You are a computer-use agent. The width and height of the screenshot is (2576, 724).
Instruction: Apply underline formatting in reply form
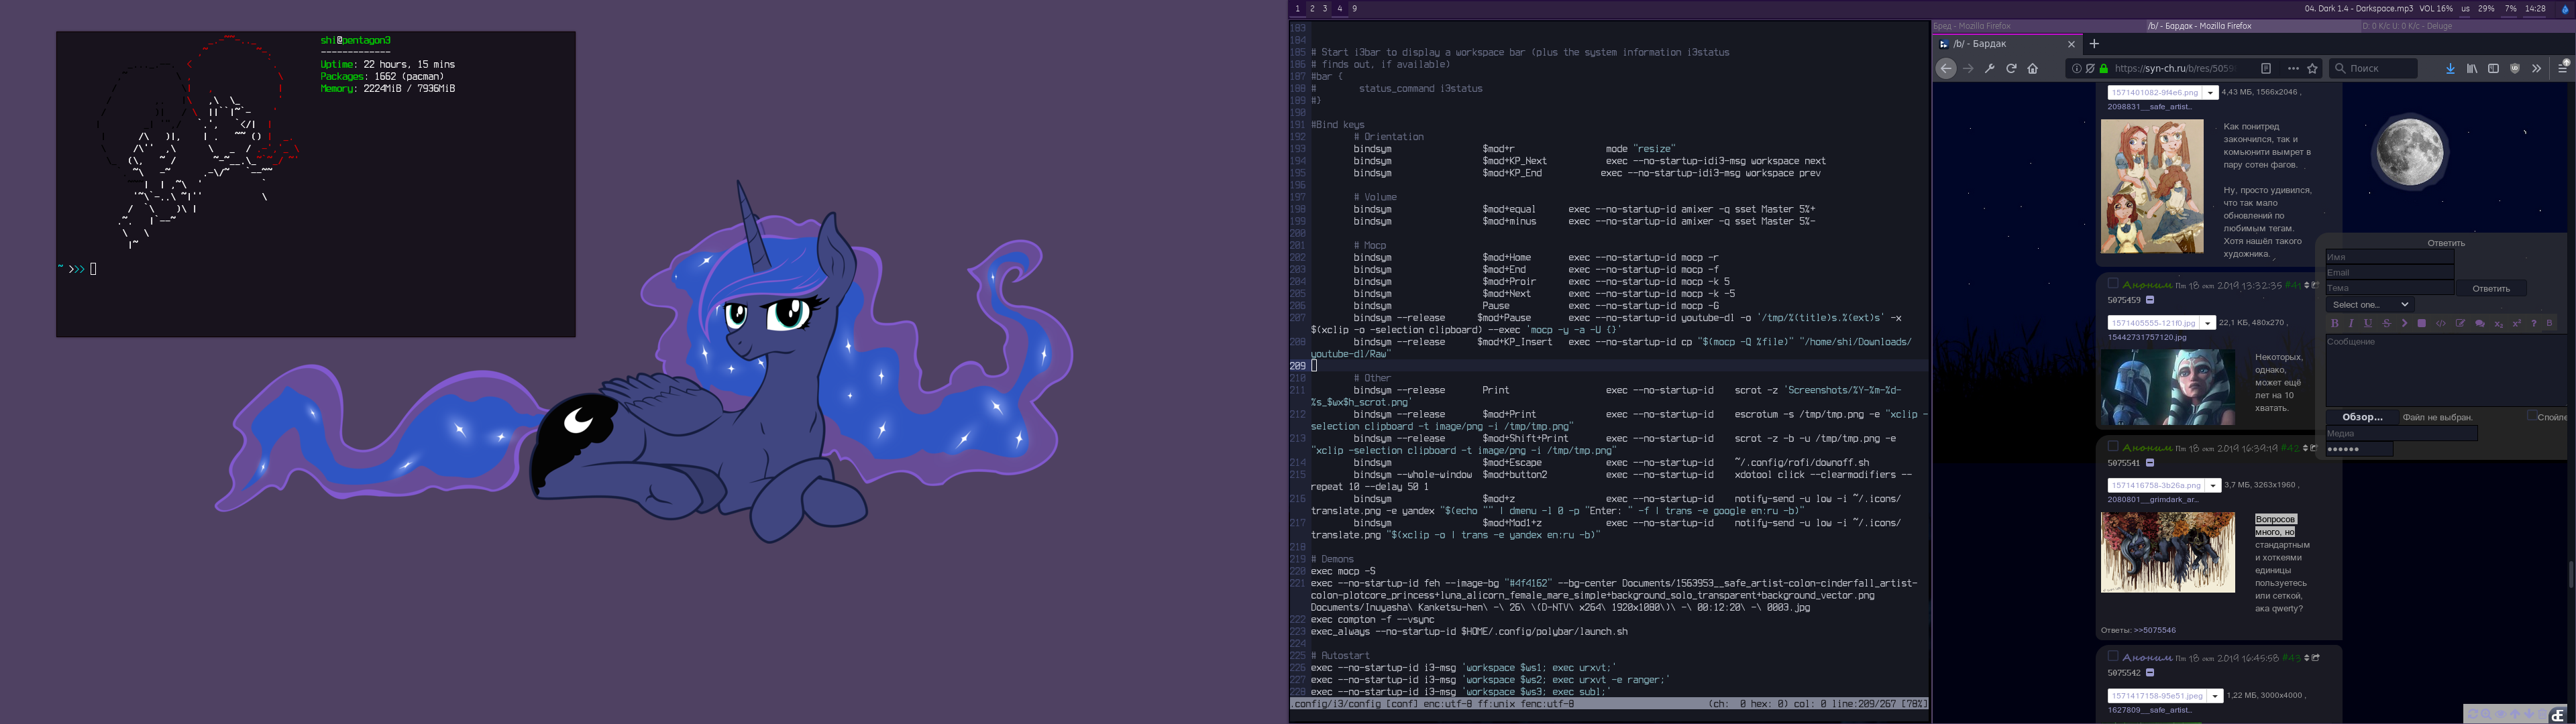click(2368, 323)
